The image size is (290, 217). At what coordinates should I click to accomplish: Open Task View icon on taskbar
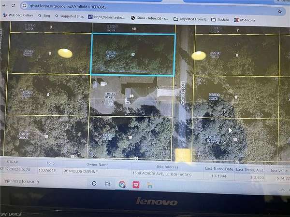pyautogui.click(x=107, y=184)
